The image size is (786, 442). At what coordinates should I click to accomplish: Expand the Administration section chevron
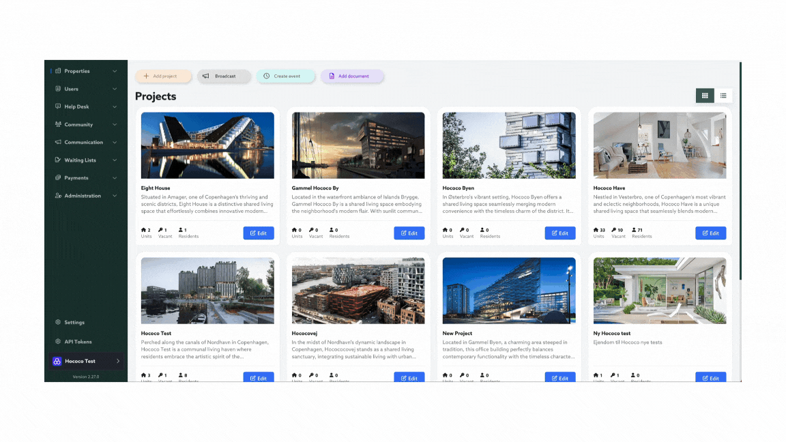[115, 196]
